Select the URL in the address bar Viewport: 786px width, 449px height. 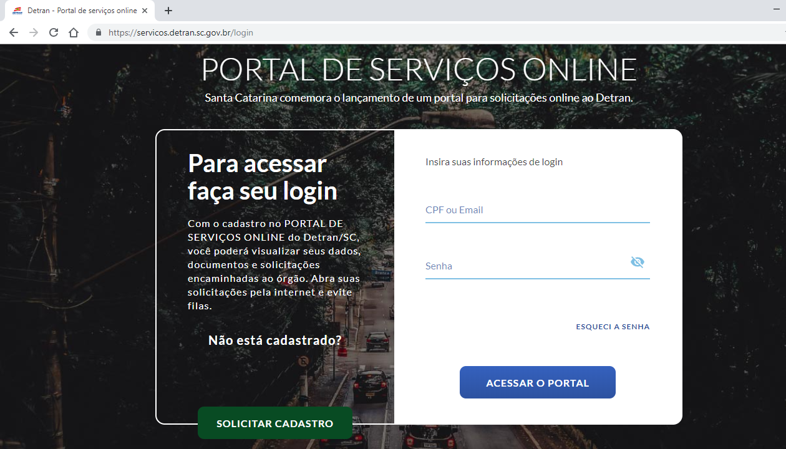[181, 32]
